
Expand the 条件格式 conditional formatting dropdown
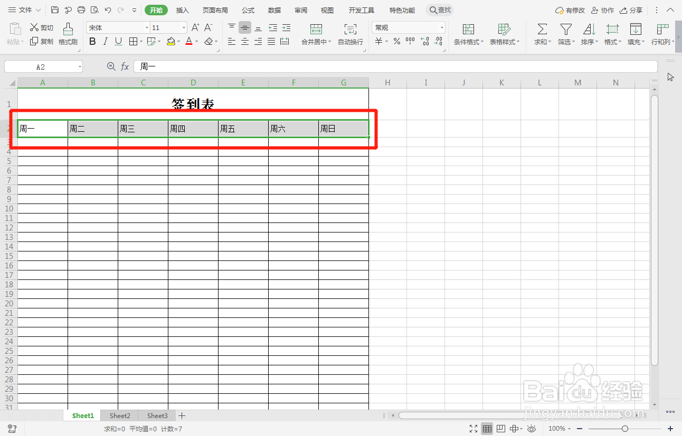click(x=482, y=42)
